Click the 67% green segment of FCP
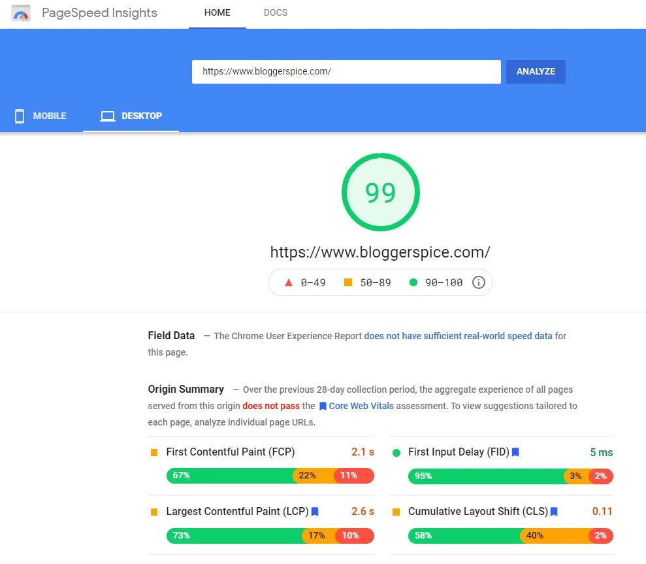Screen dimensions: 646x564 (230, 475)
